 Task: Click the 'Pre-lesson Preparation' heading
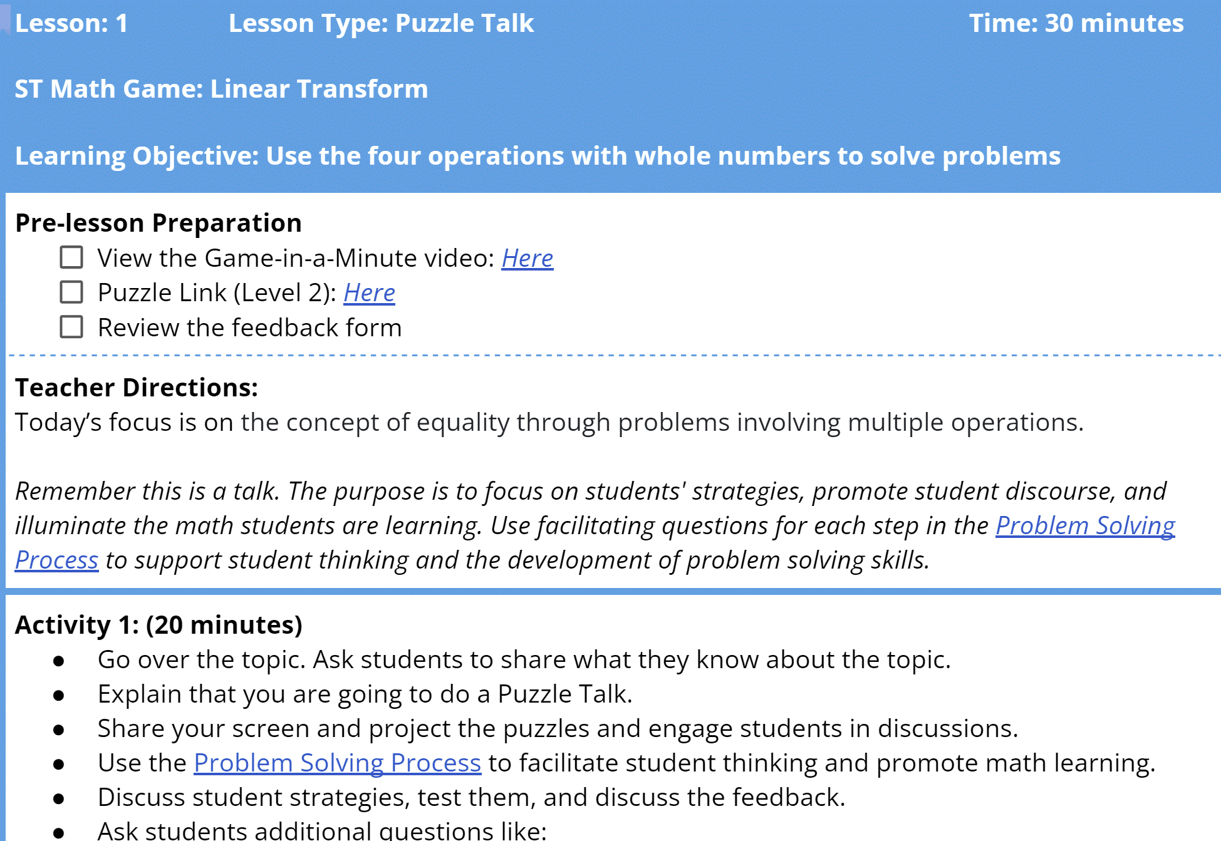pyautogui.click(x=158, y=223)
